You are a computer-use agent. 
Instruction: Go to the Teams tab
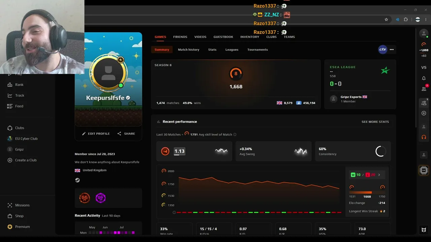coord(289,37)
